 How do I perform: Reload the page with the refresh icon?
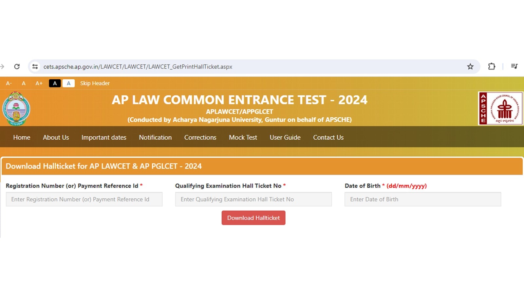(x=17, y=67)
